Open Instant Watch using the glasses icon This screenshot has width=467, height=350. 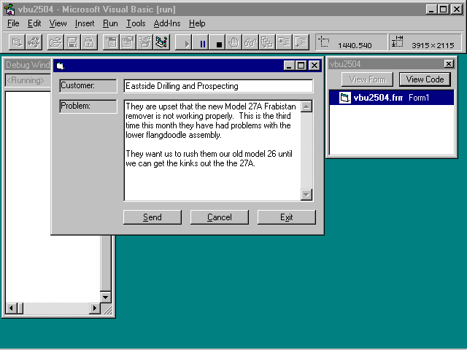(250, 43)
